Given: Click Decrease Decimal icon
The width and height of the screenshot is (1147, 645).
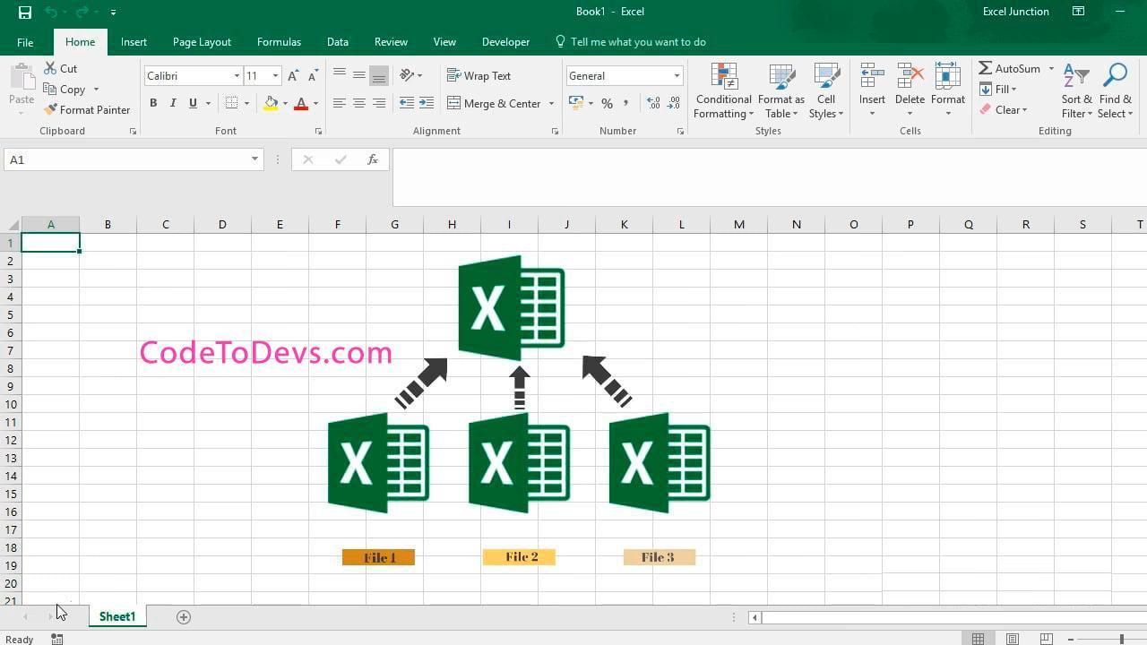Looking at the screenshot, I should 673,103.
